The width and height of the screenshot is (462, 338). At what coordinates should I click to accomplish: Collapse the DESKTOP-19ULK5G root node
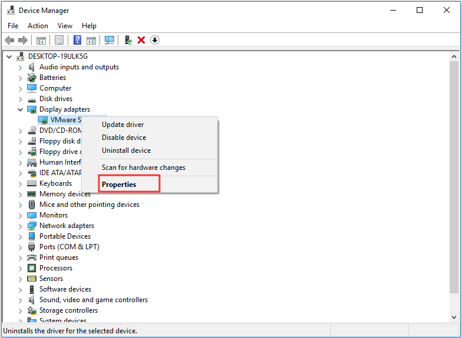pos(9,56)
